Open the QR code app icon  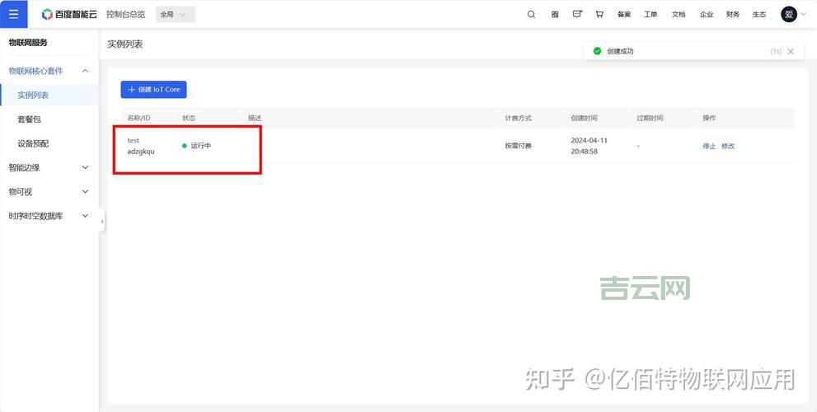[x=555, y=15]
